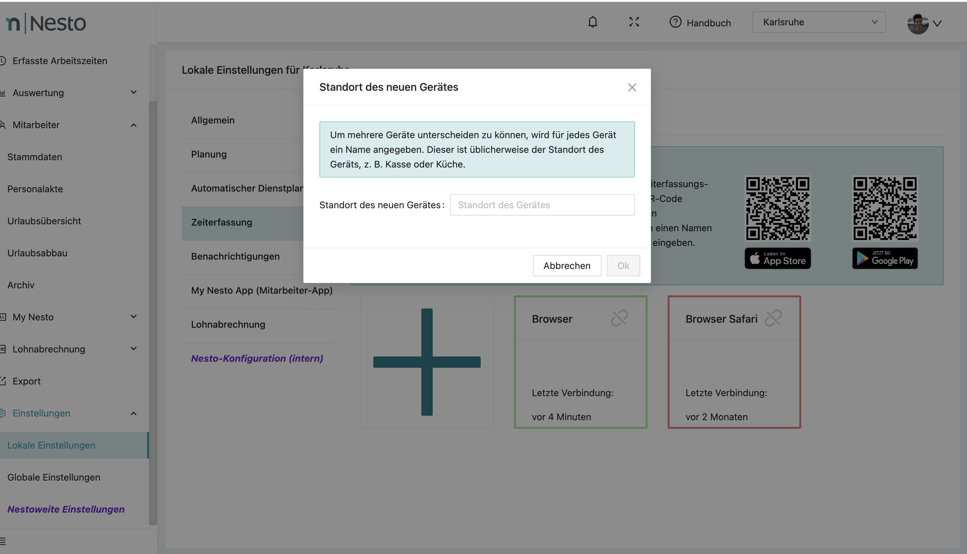967x554 pixels.
Task: Click the Standort des Gerätes input field
Action: click(x=542, y=205)
